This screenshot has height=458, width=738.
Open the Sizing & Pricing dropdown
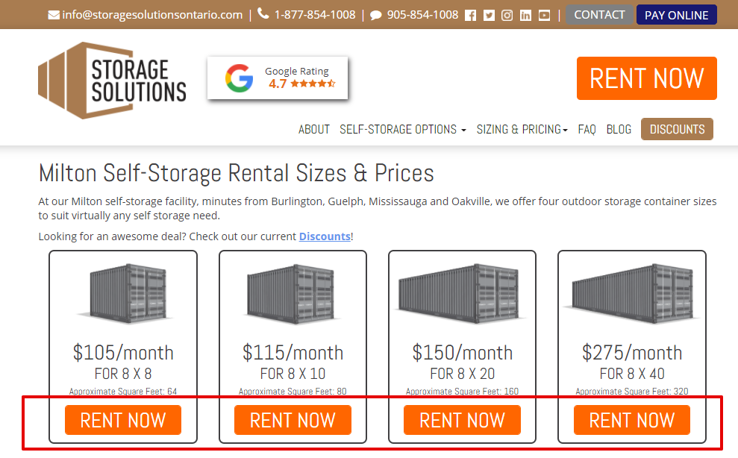pos(522,129)
